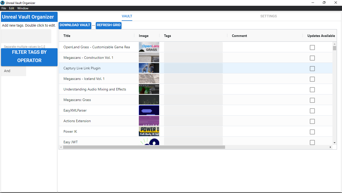Viewport: 342px width, 193px height.
Task: Click the Power IK thumbnail
Action: [149, 131]
